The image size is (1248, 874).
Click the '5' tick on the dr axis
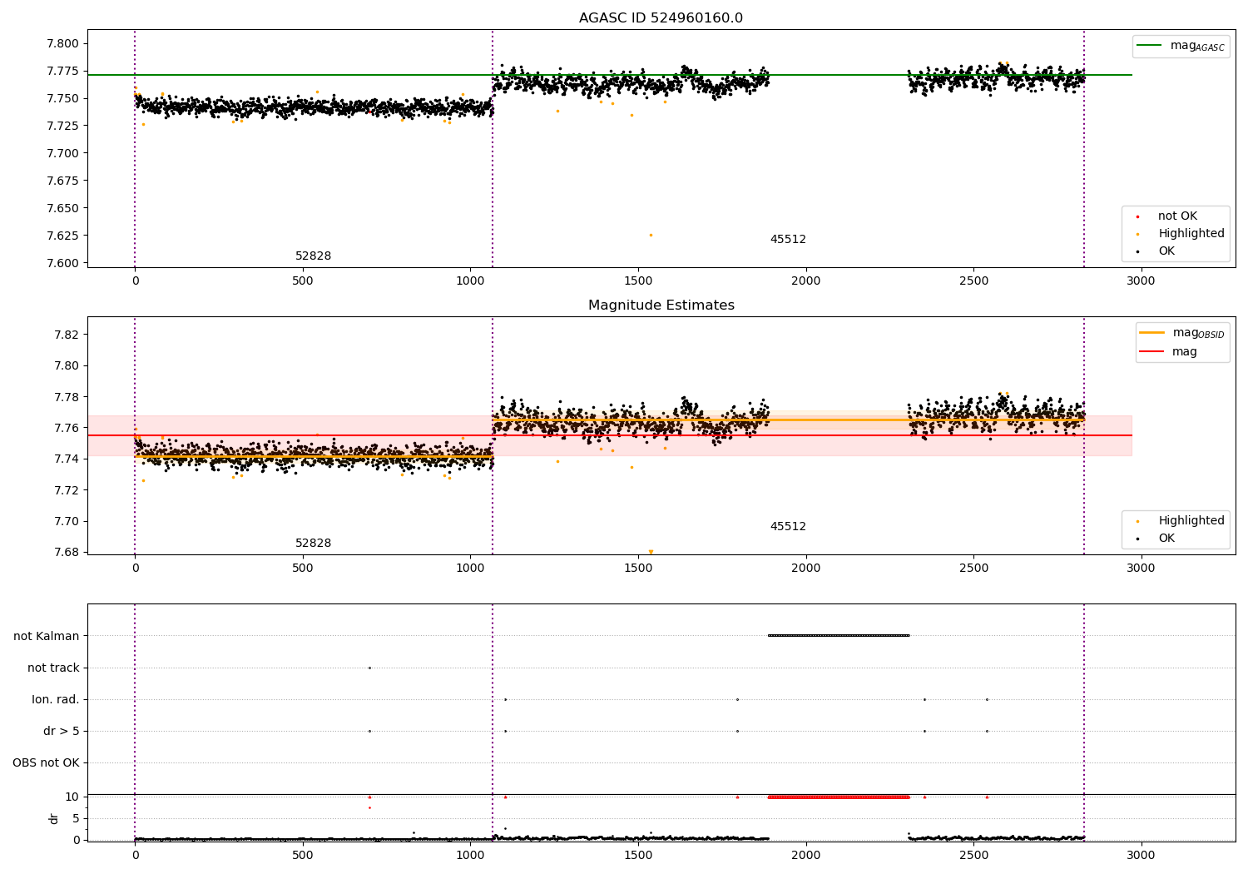click(76, 818)
